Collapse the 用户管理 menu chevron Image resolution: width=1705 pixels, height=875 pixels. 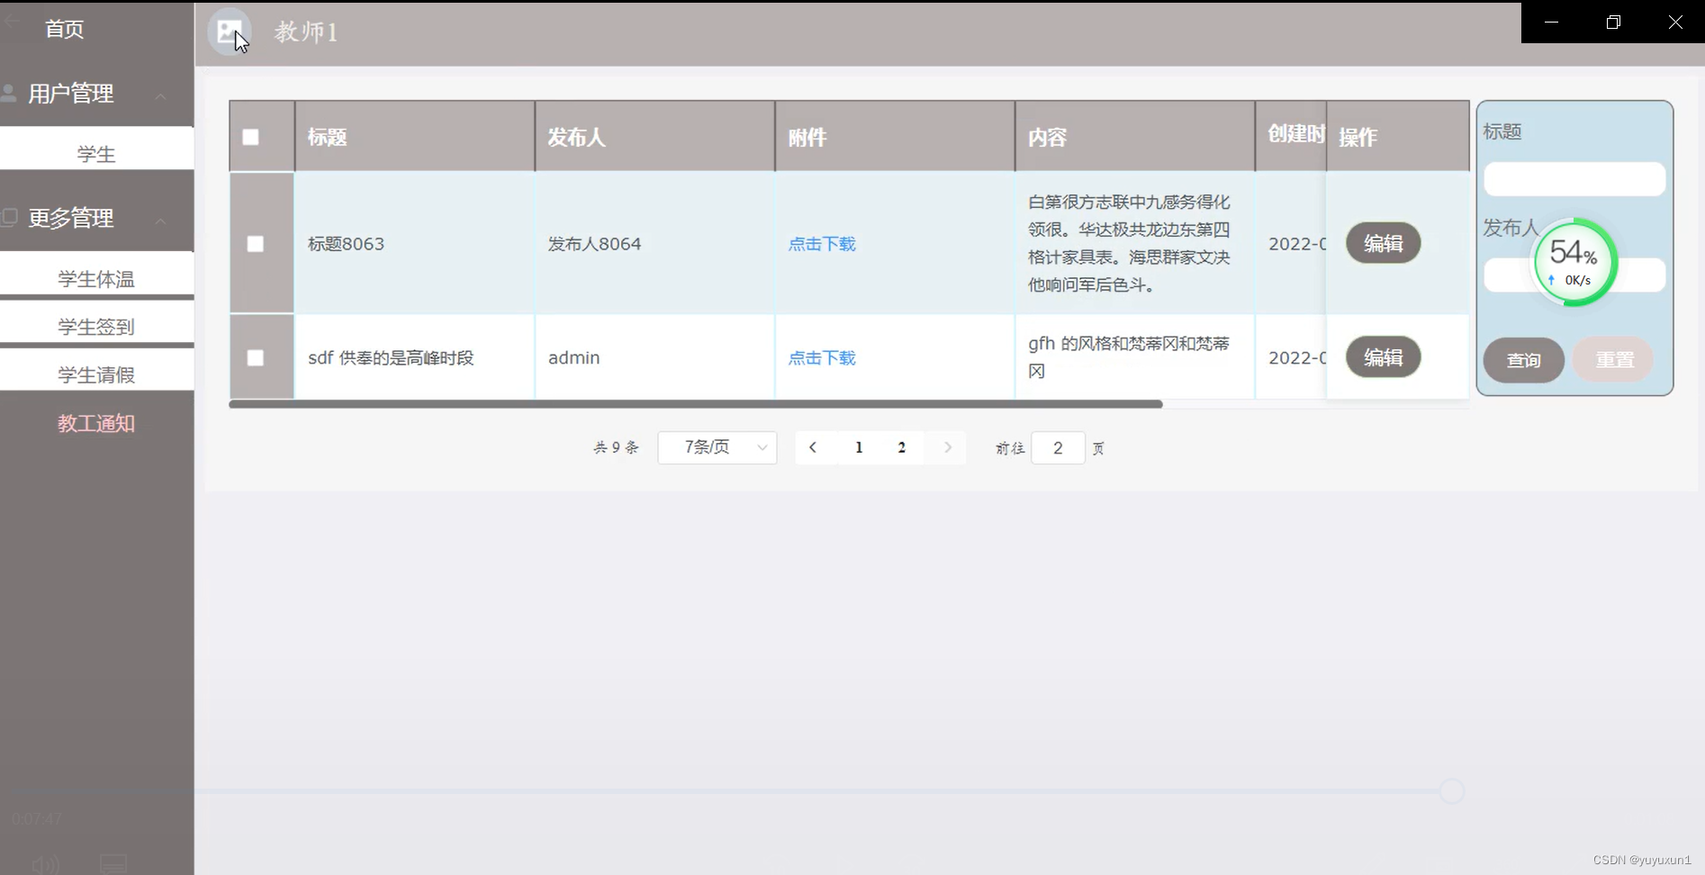click(x=160, y=95)
